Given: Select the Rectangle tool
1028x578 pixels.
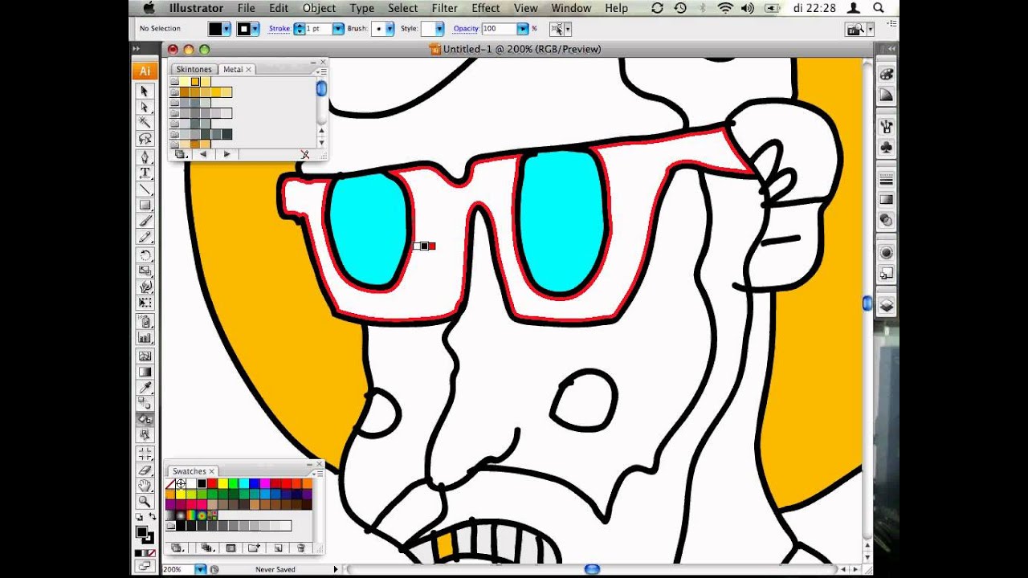Looking at the screenshot, I should (145, 205).
